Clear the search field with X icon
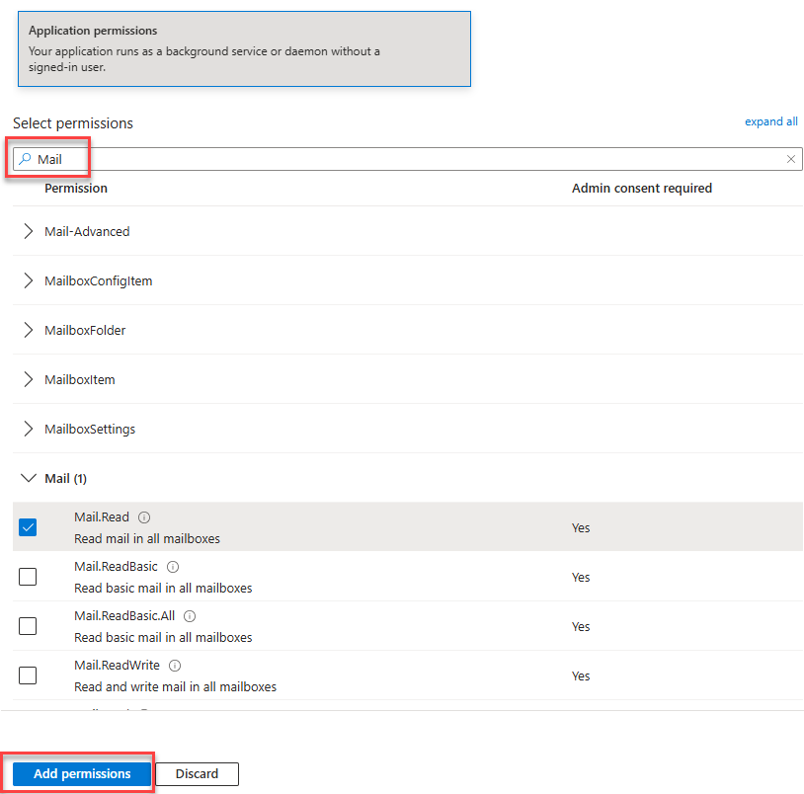The image size is (804, 794). pyautogui.click(x=791, y=159)
